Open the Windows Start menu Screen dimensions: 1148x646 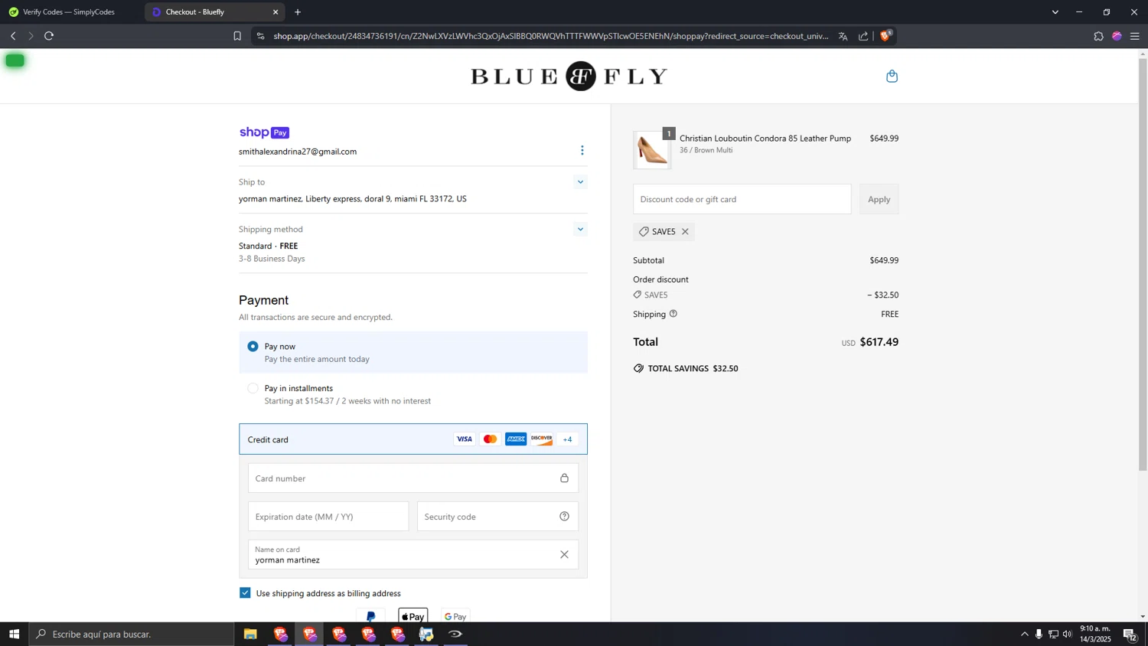(14, 634)
